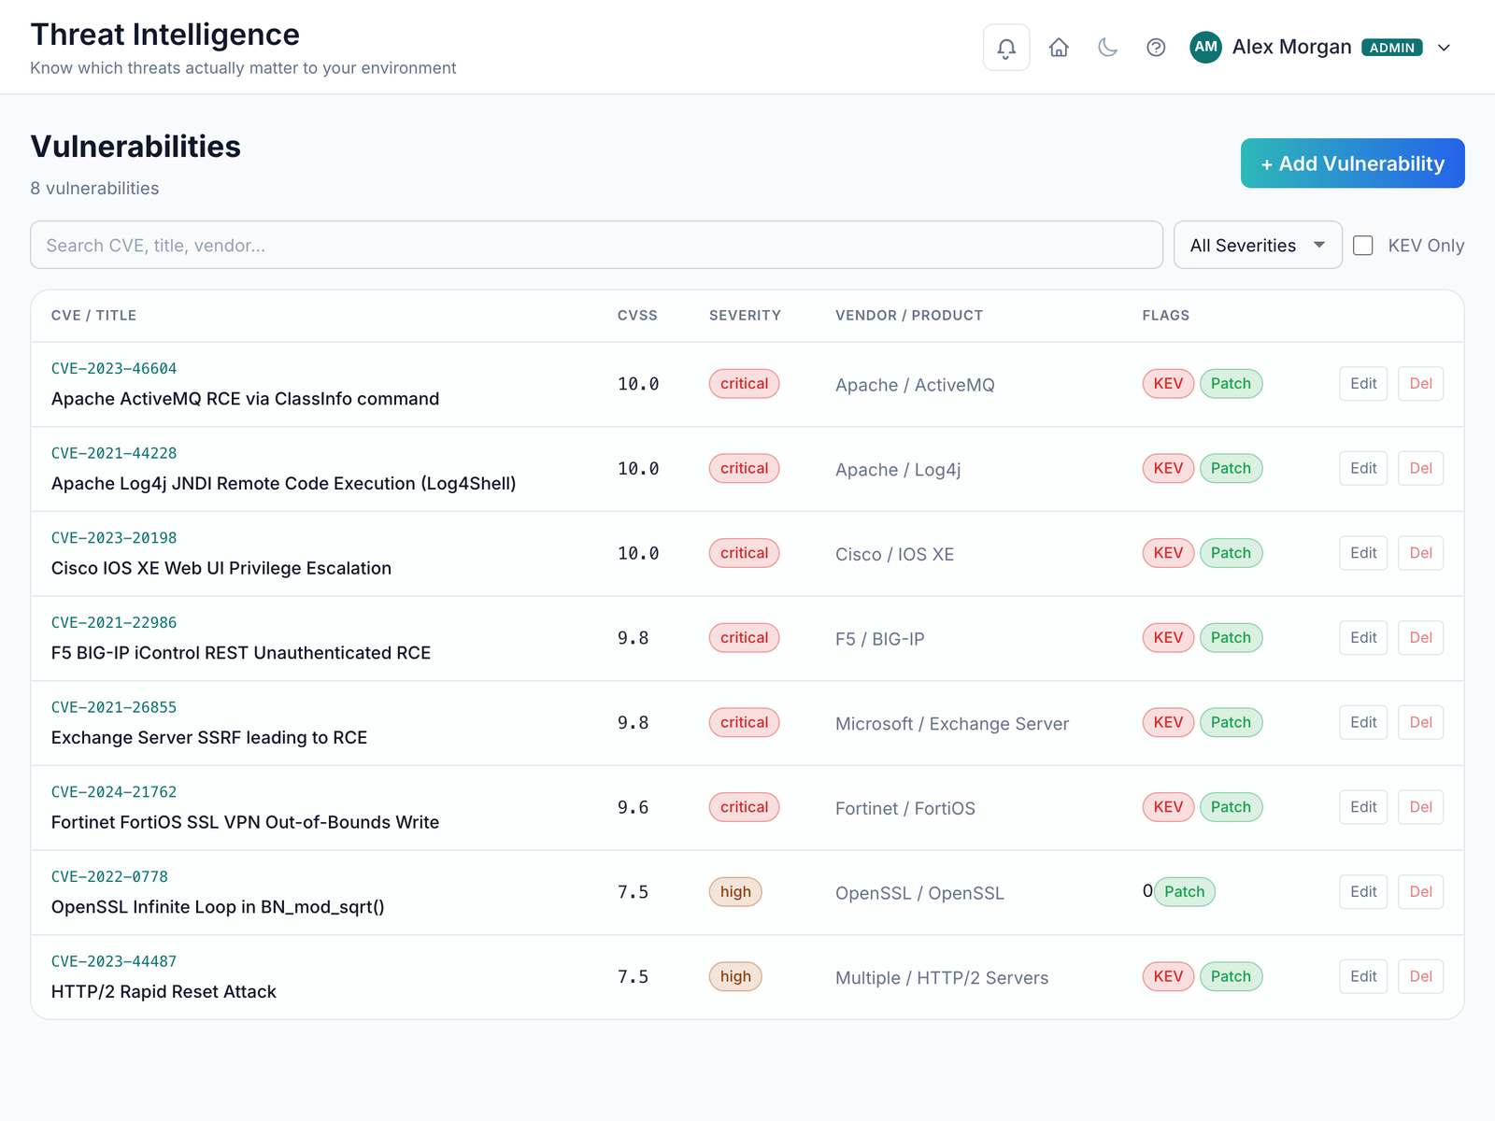1495x1121 pixels.
Task: Focus the Search CVE, title, vendor field
Action: (x=596, y=245)
